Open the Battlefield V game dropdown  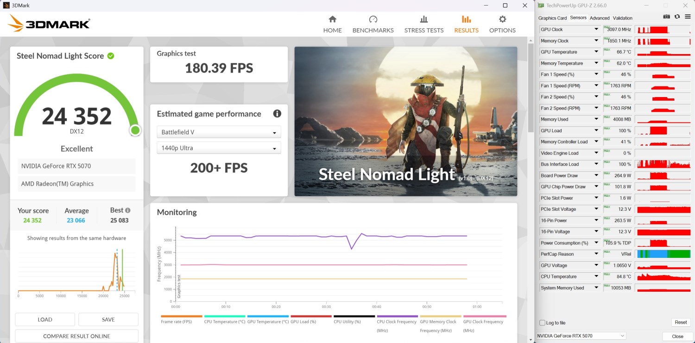click(219, 132)
